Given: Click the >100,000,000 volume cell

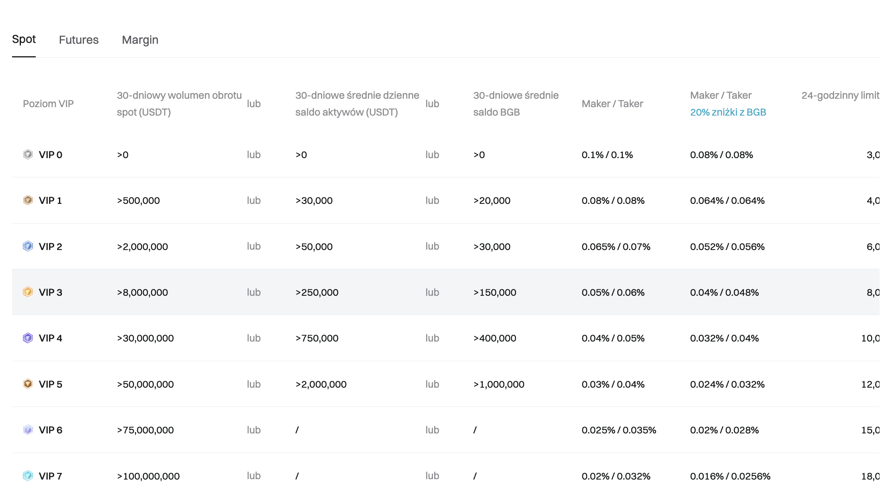Looking at the screenshot, I should (148, 476).
